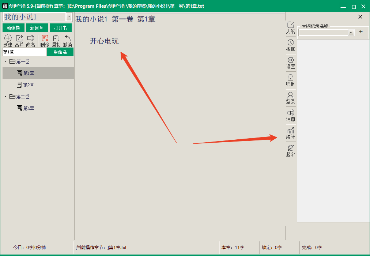Viewport: 370px width, 256px height.
Task: Collapse the 第一卷 volume tree node
Action: 5,61
